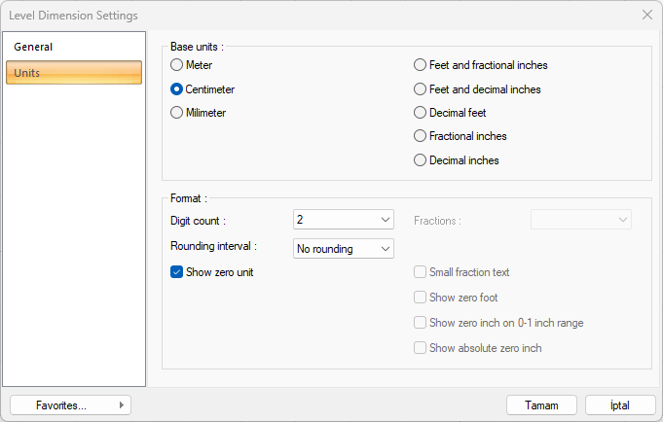The width and height of the screenshot is (663, 422).
Task: Switch to the General settings page
Action: pos(73,47)
